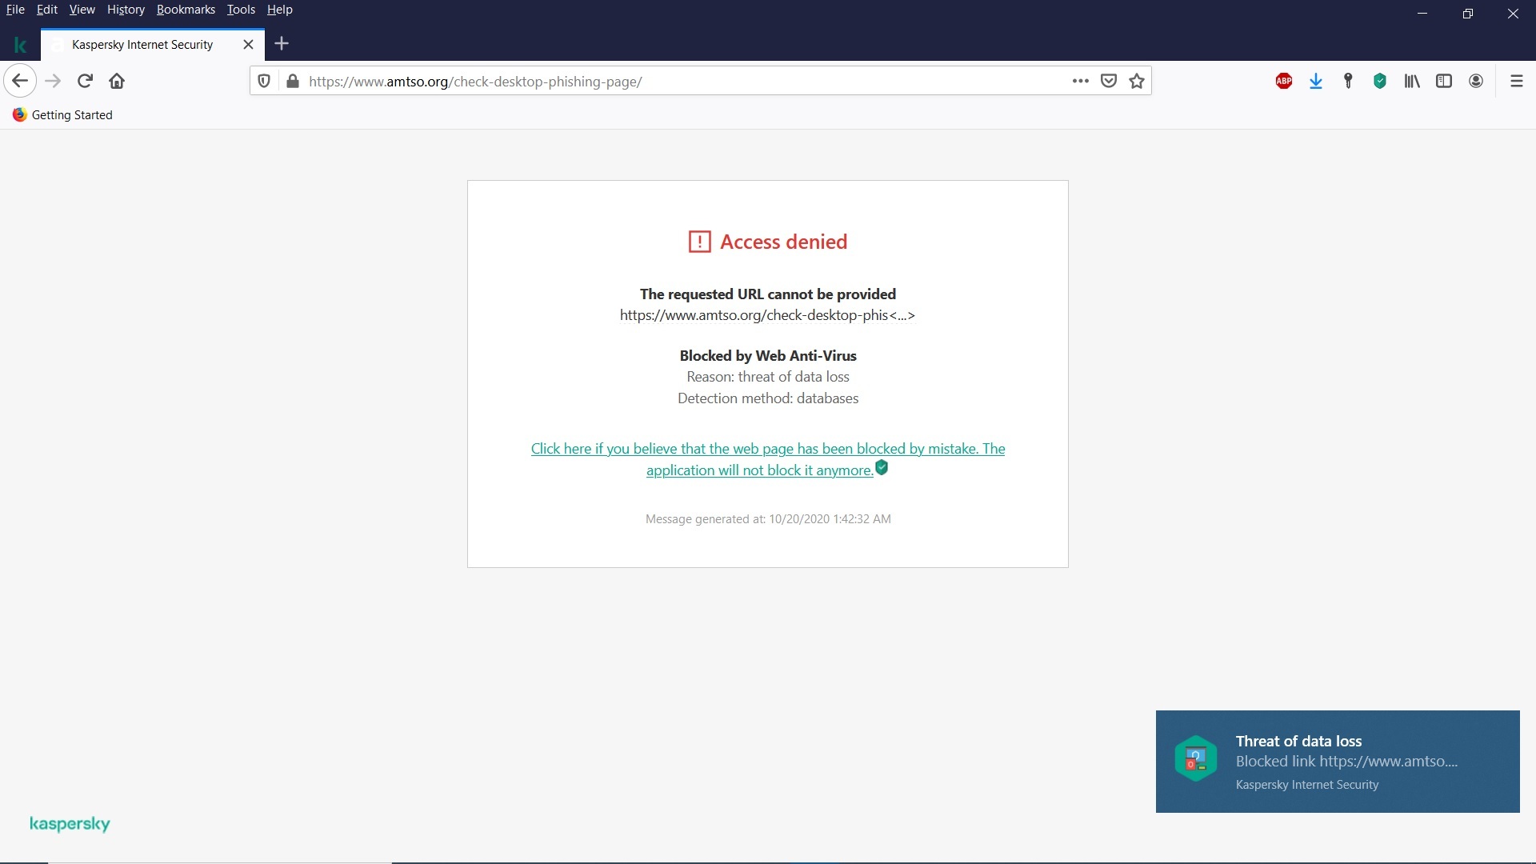Open the View menu
This screenshot has height=864, width=1536.
82,10
